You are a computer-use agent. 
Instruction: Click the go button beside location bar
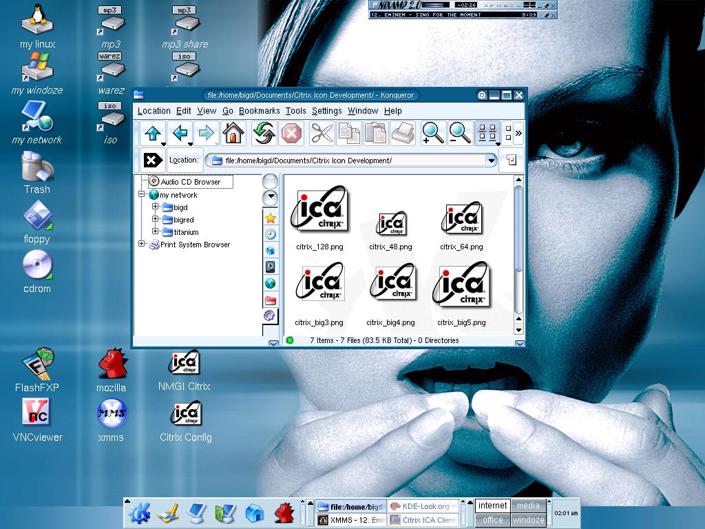[x=512, y=160]
